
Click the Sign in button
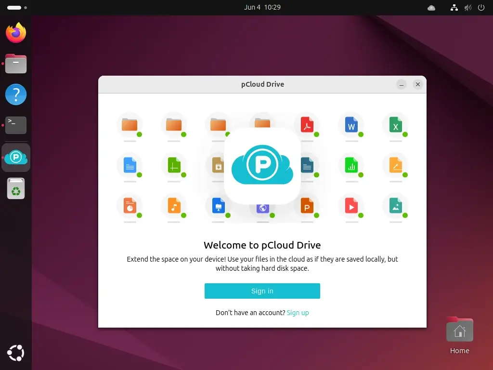262,291
